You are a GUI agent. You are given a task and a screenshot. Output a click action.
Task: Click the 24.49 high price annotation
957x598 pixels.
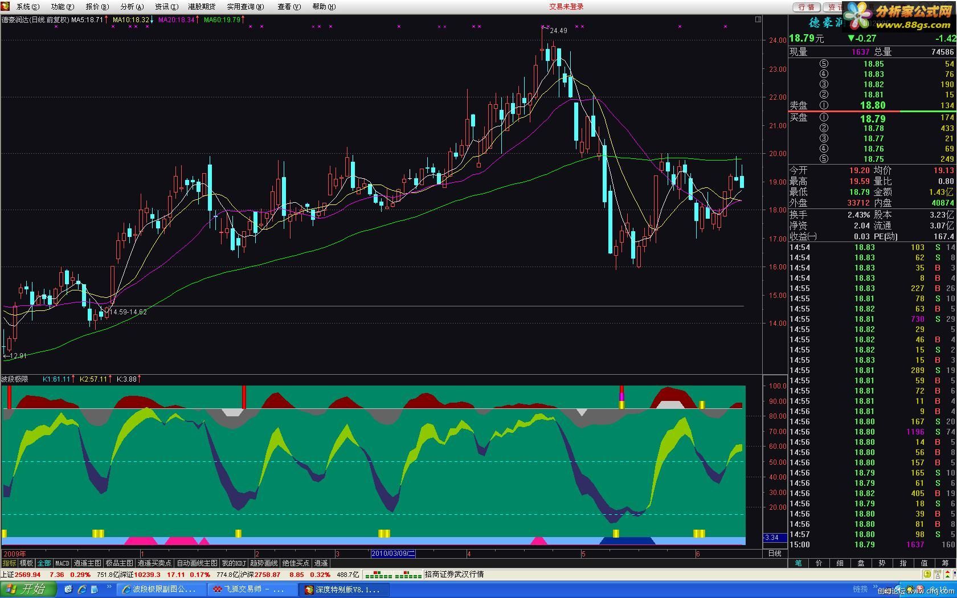pos(558,31)
